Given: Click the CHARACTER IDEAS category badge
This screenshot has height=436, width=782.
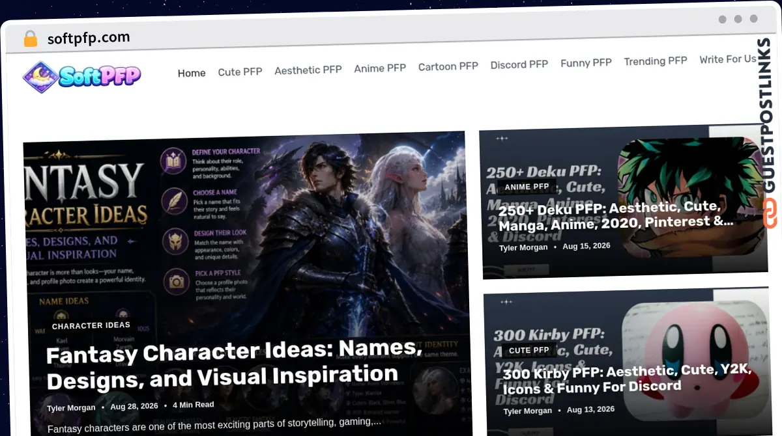Looking at the screenshot, I should (x=91, y=325).
